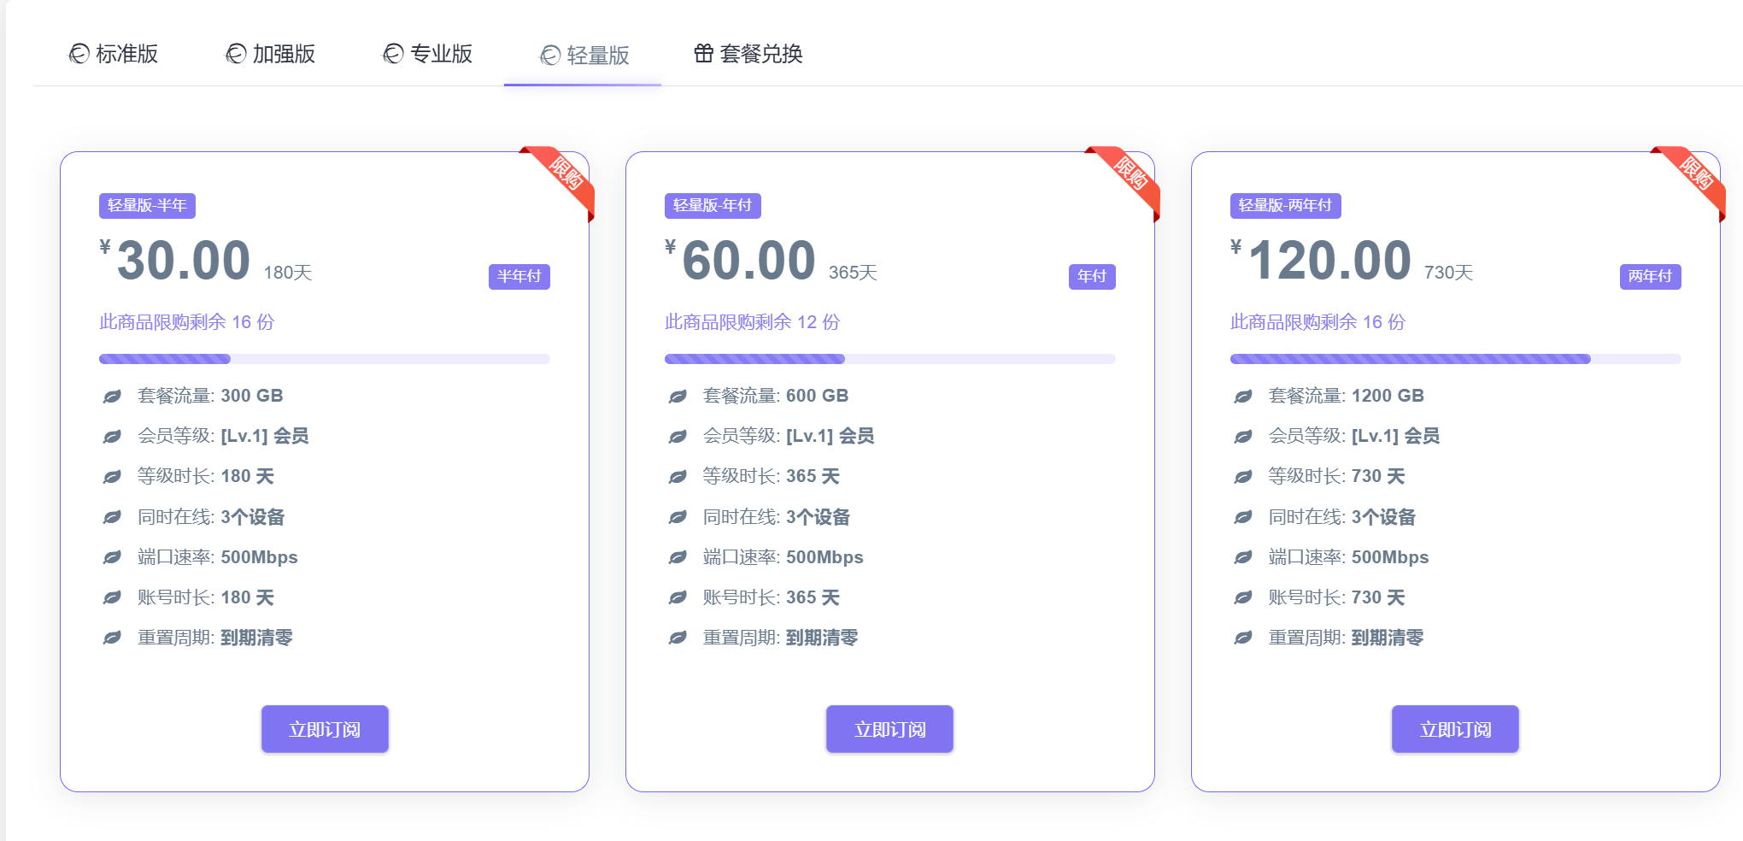This screenshot has height=841, width=1743.
Task: Click 立即订阅 on the 60.00 yearly plan
Action: [x=889, y=729]
